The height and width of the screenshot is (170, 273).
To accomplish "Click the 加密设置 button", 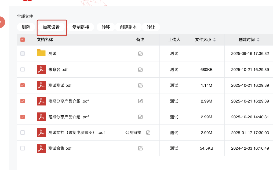I will (x=51, y=27).
